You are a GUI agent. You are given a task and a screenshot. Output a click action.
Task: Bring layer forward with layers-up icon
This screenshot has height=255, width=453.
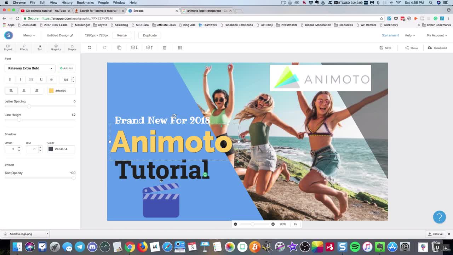click(x=149, y=47)
